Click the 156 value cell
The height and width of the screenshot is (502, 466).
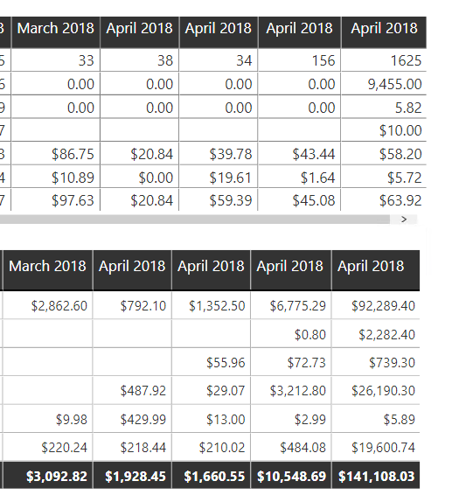(300, 60)
